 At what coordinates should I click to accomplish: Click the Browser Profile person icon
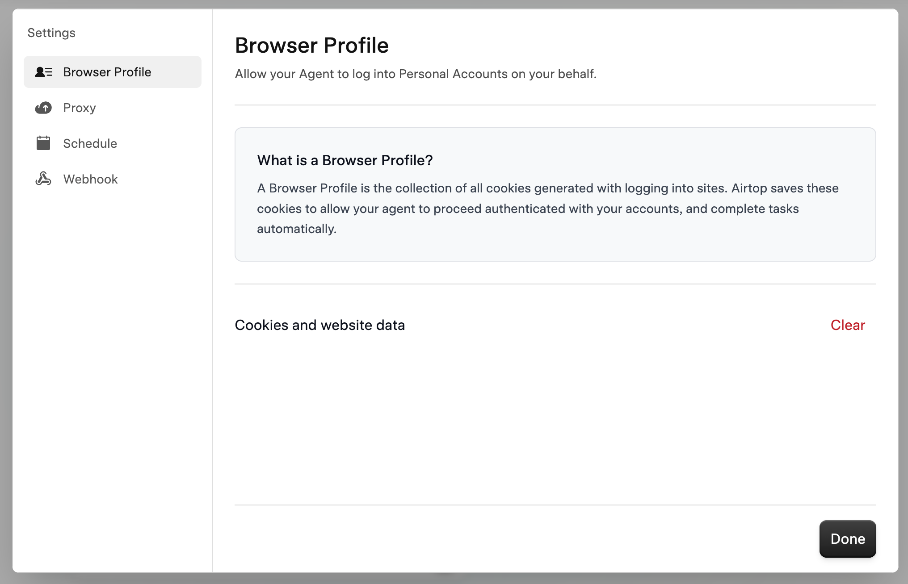(43, 71)
